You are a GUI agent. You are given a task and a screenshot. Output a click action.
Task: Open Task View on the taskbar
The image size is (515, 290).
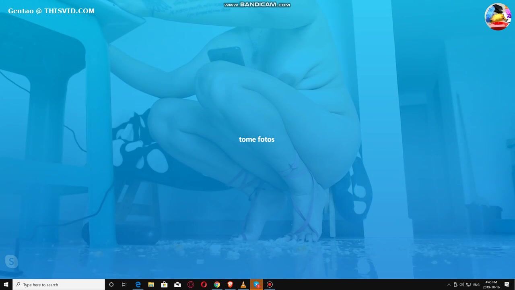tap(124, 285)
